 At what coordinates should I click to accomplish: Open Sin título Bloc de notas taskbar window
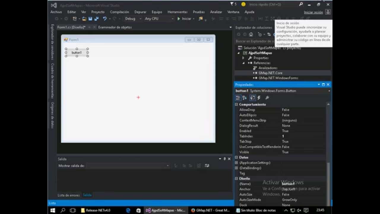coord(256,210)
